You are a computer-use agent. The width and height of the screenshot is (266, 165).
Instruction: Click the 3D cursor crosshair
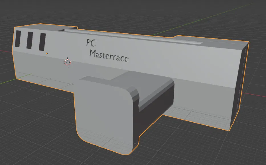[x=68, y=62]
